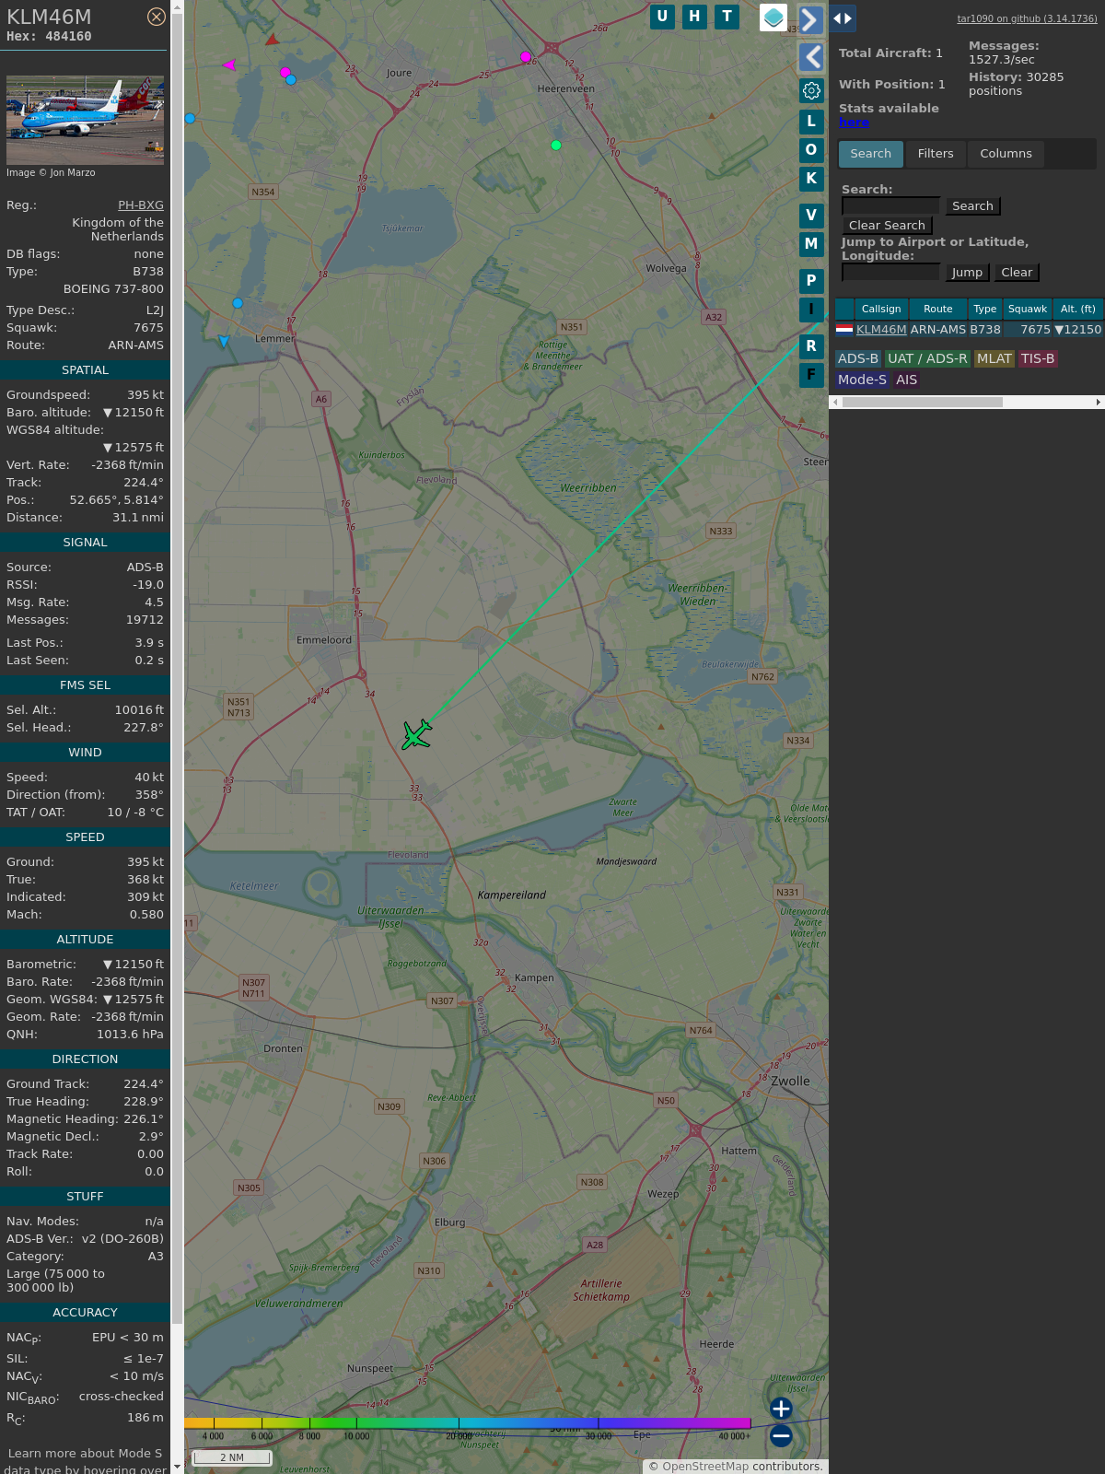This screenshot has width=1105, height=1474.
Task: Click the I map button
Action: click(x=811, y=310)
